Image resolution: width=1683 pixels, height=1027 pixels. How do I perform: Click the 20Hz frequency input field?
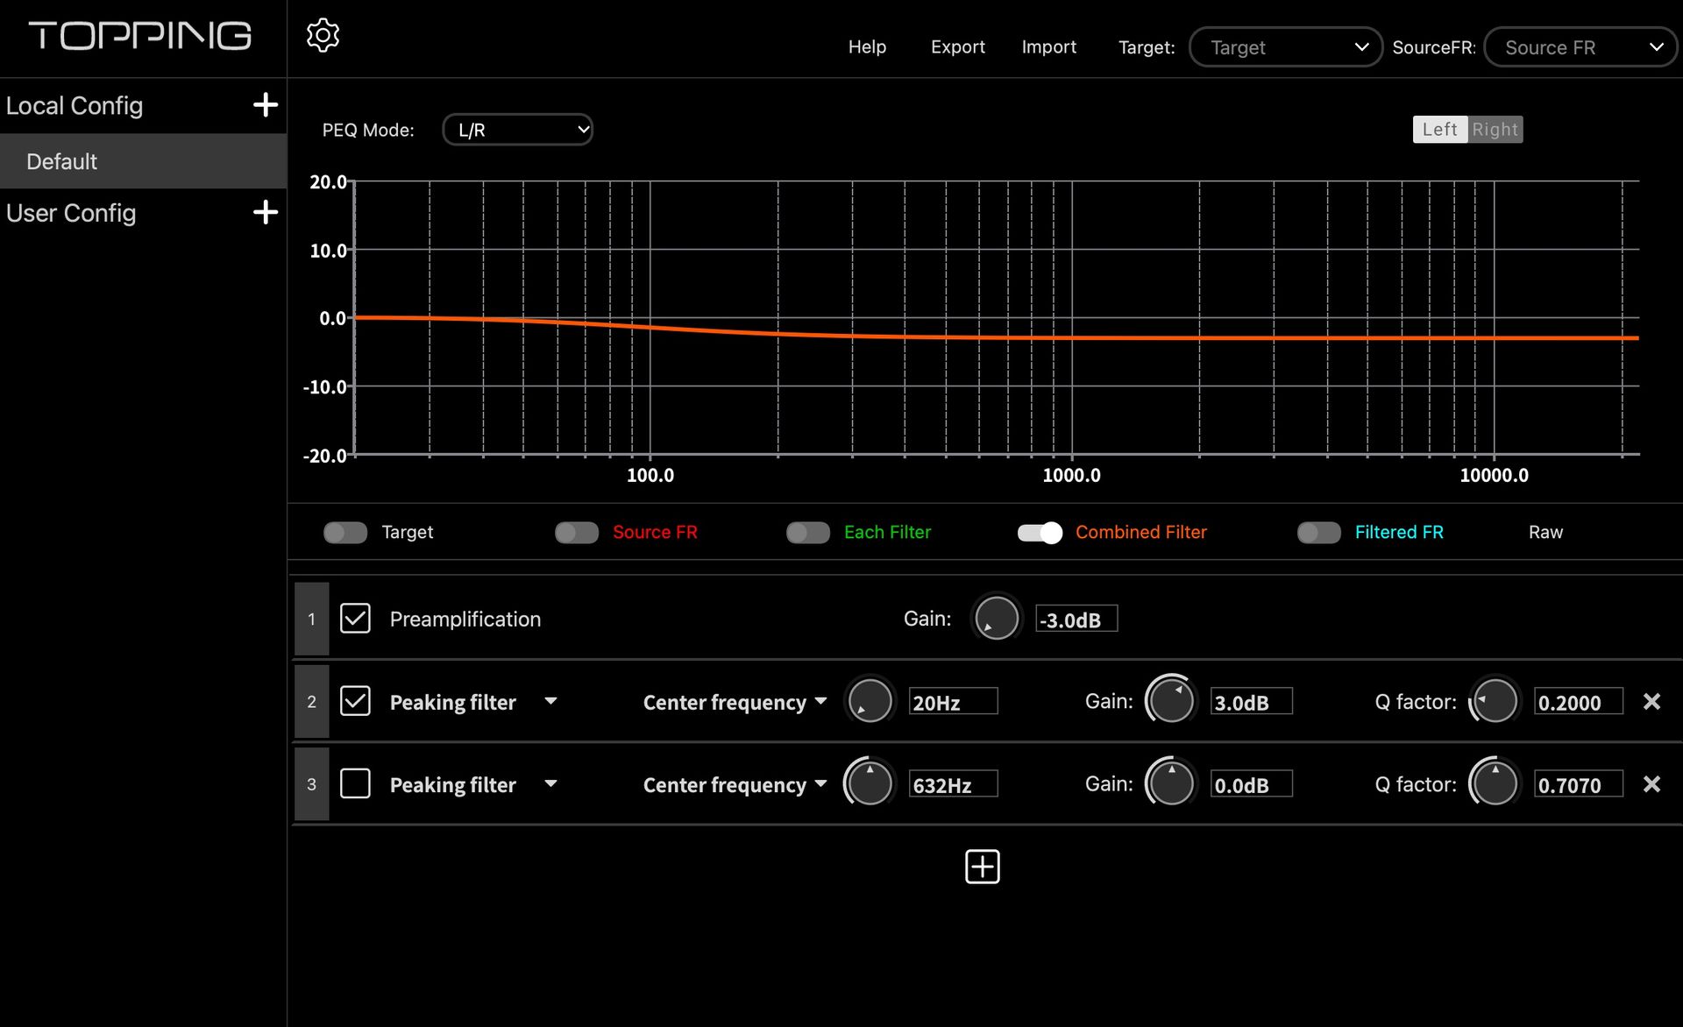(x=953, y=701)
